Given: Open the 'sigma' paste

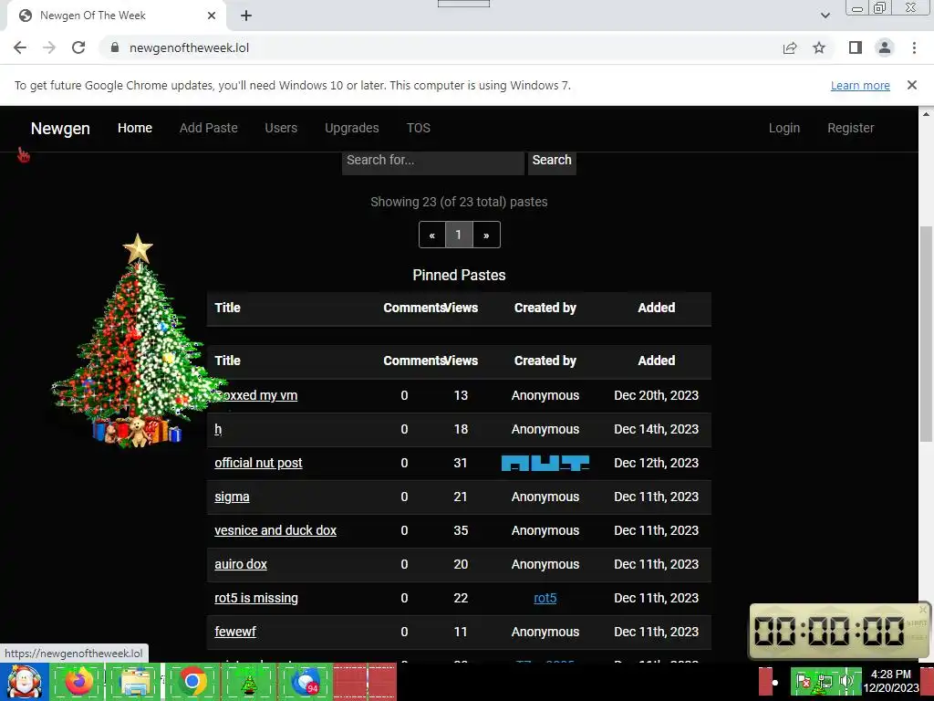Looking at the screenshot, I should coord(232,497).
